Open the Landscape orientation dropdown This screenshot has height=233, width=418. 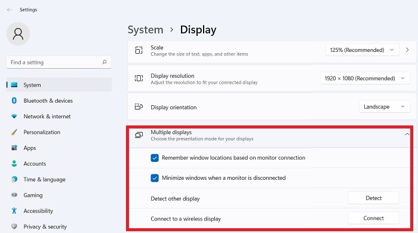point(385,106)
